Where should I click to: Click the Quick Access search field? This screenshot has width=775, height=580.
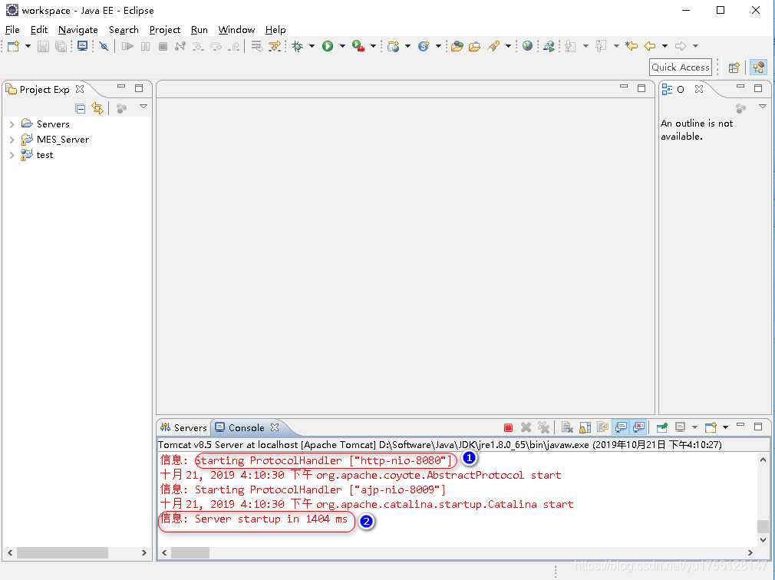pos(680,68)
